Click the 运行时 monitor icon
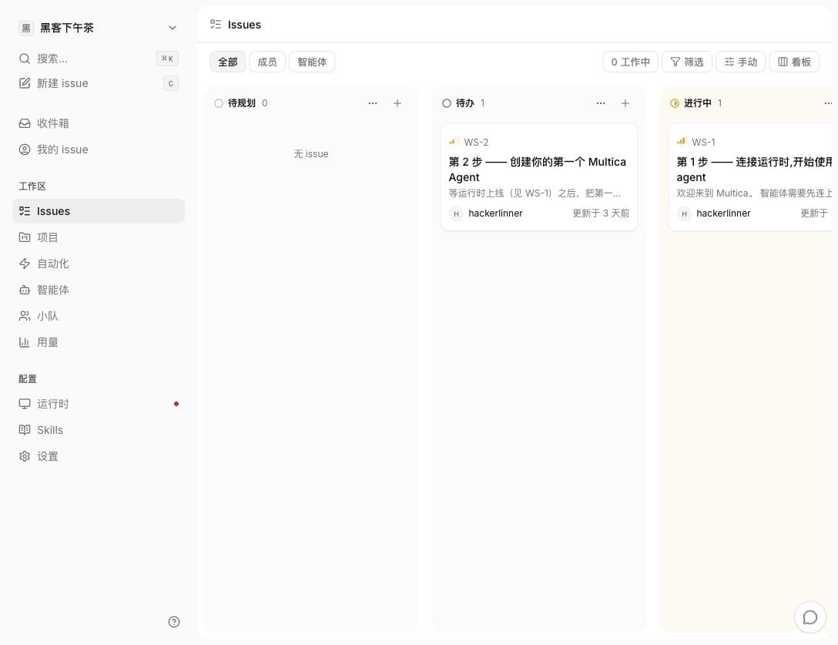838x645 pixels. point(25,404)
